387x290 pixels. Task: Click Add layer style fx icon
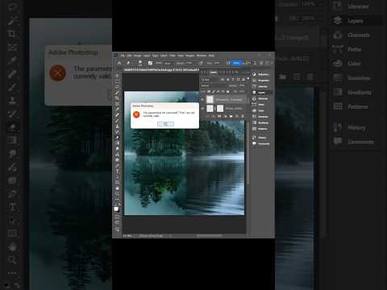point(214,116)
